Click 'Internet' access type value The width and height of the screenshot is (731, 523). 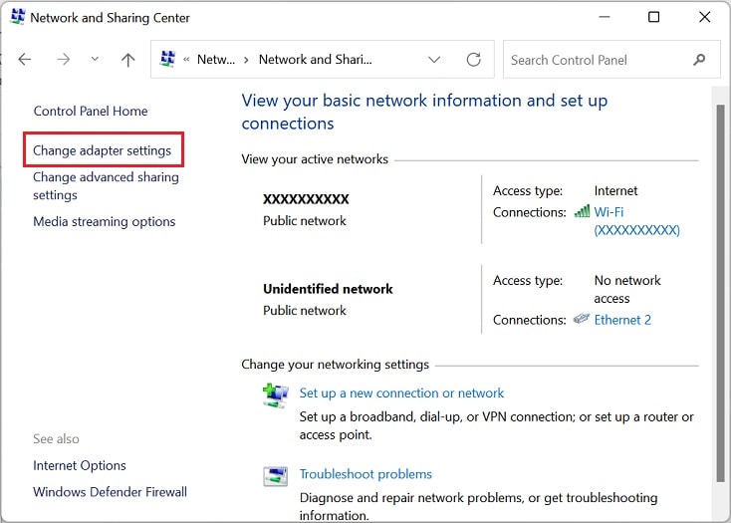(615, 190)
